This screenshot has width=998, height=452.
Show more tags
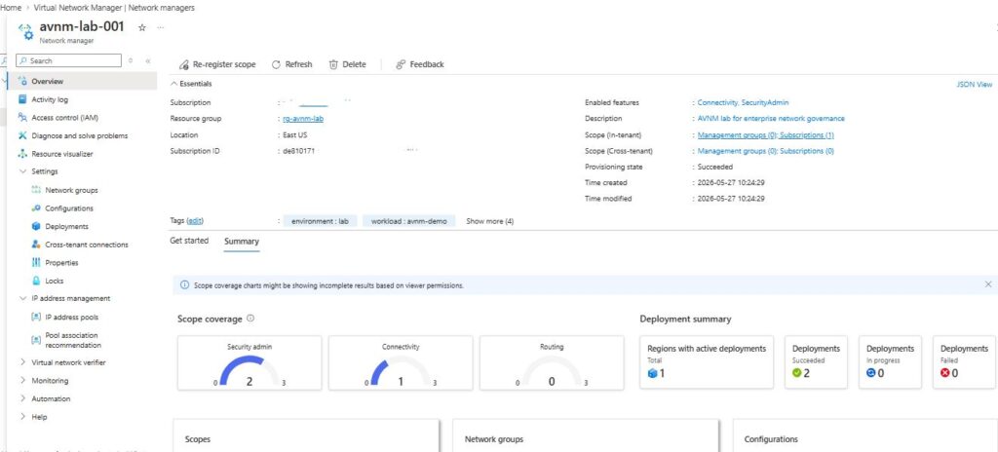[x=489, y=221]
